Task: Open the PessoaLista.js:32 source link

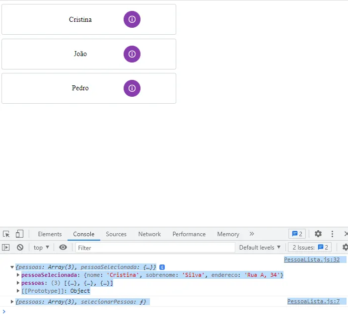Action: (x=312, y=259)
